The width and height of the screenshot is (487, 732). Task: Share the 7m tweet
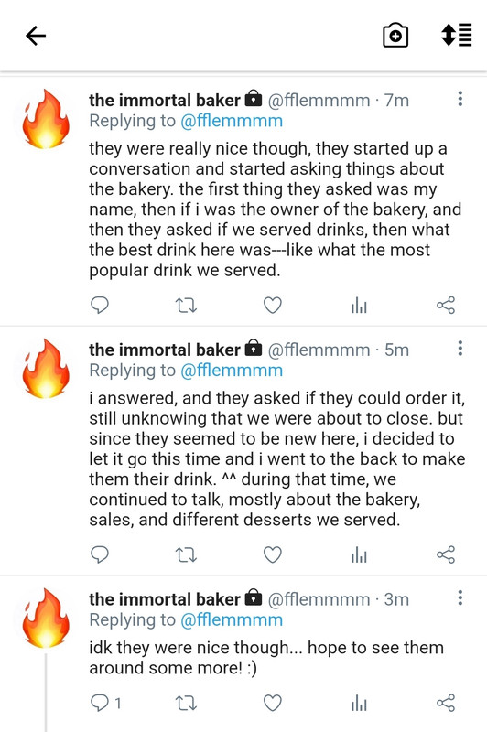point(446,306)
